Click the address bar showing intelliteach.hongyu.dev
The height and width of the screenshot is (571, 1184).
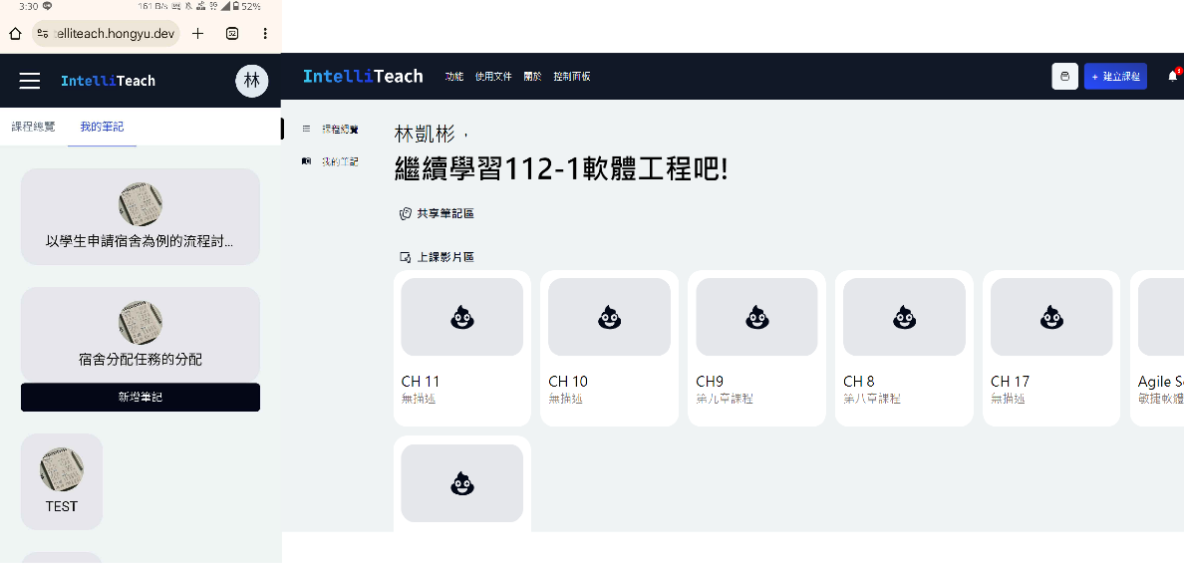click(x=106, y=33)
